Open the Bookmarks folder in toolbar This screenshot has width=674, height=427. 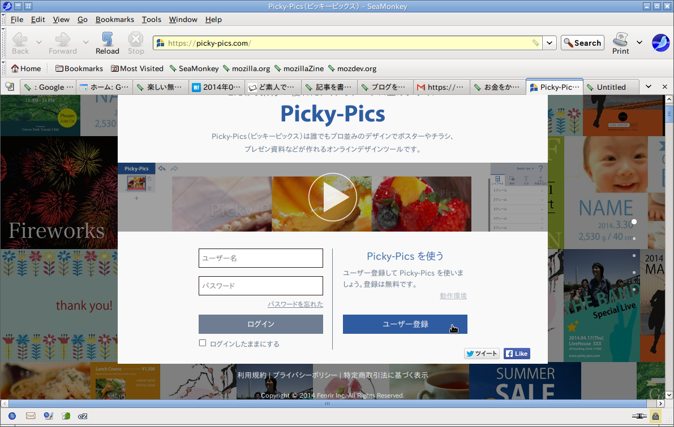point(79,69)
